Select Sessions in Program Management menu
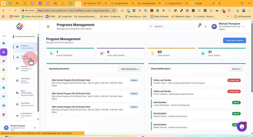The height and width of the screenshot is (137, 253). pos(25,68)
